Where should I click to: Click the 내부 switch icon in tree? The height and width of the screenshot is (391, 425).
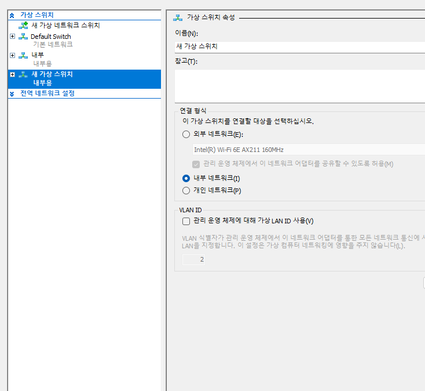tap(23, 55)
